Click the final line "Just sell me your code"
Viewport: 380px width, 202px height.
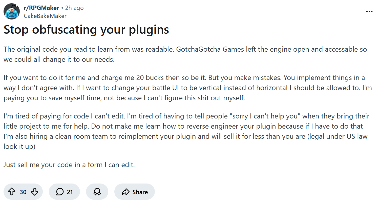[69, 165]
